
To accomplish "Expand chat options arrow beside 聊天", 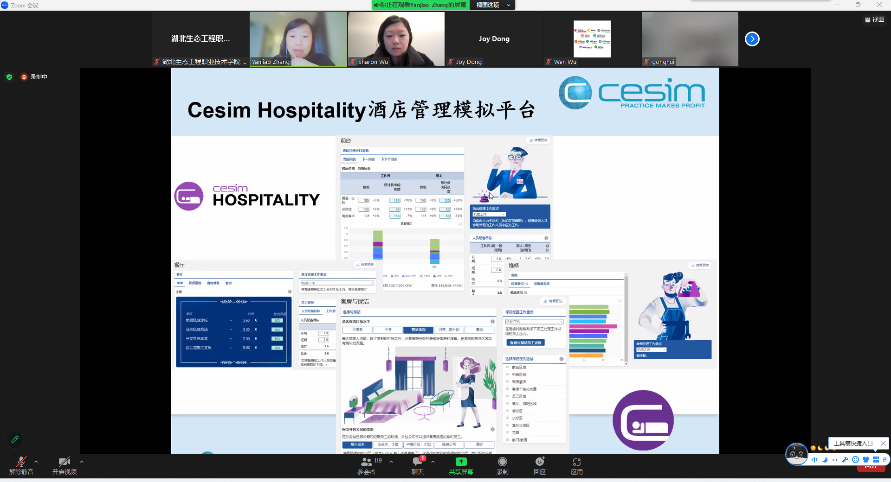I will 433,462.
